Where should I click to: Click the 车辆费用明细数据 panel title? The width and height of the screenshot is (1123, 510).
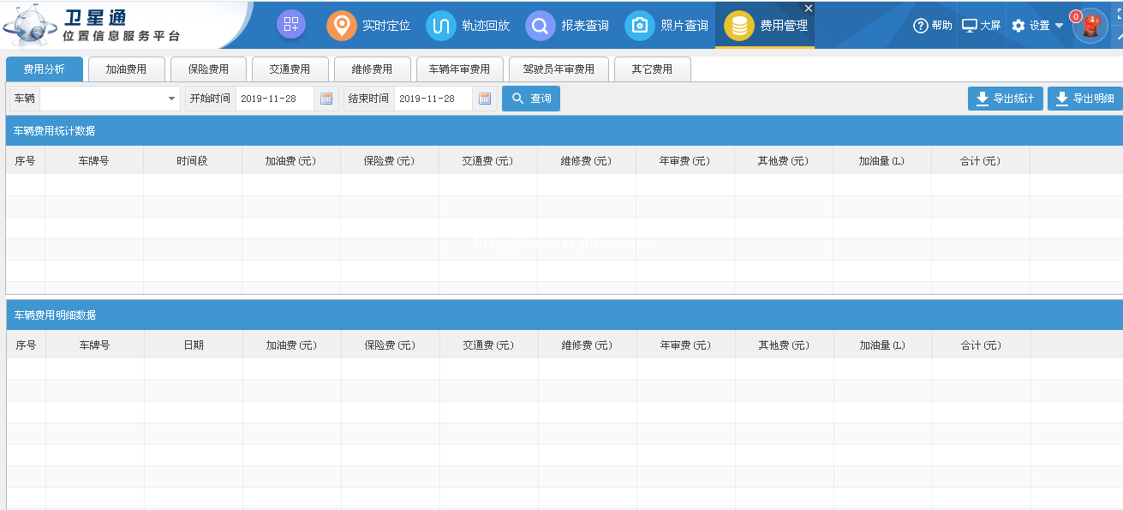tap(55, 315)
